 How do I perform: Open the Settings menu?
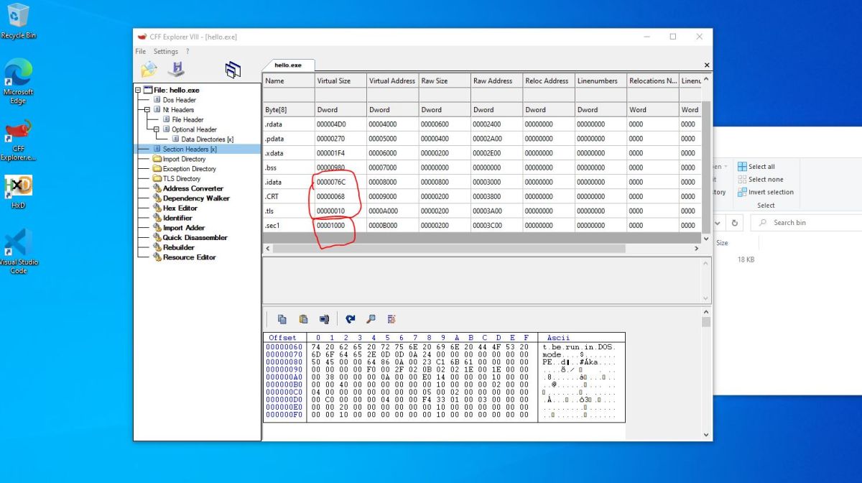166,52
